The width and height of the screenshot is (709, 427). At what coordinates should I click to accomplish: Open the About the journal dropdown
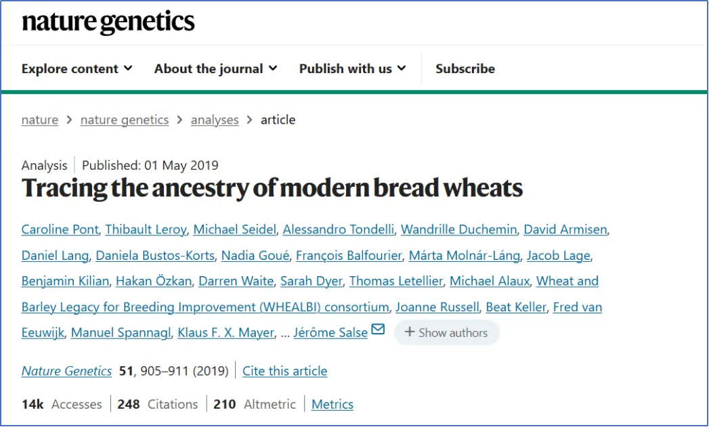[x=215, y=68]
